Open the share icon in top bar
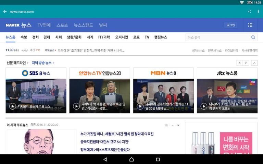Viewport: 263px width, 164px height. [249, 12]
